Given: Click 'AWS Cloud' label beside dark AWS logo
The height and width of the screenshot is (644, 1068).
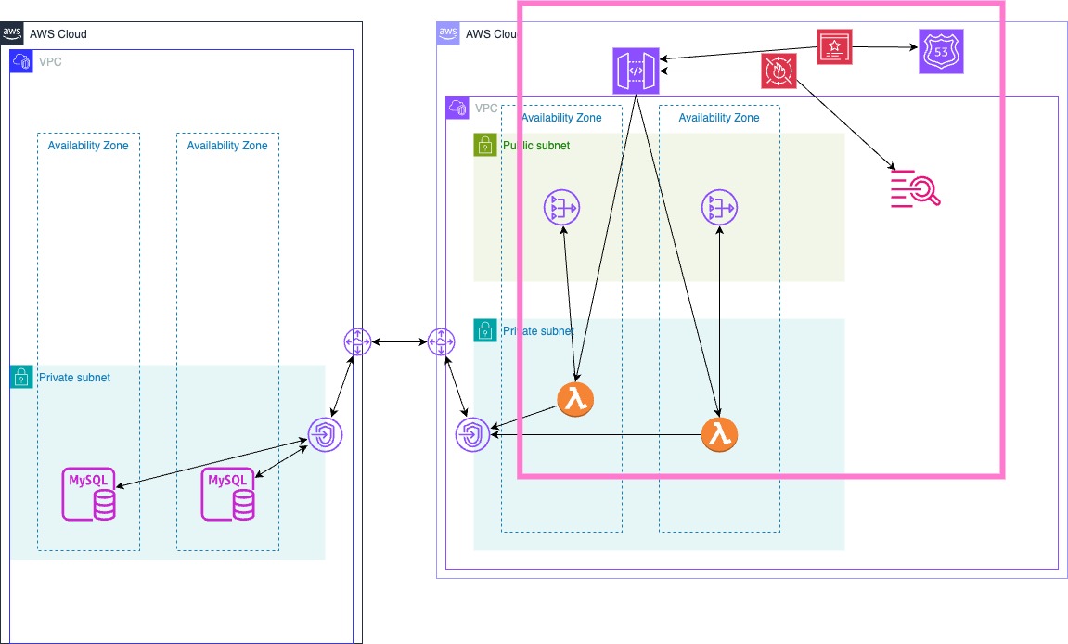Looking at the screenshot, I should tap(58, 34).
